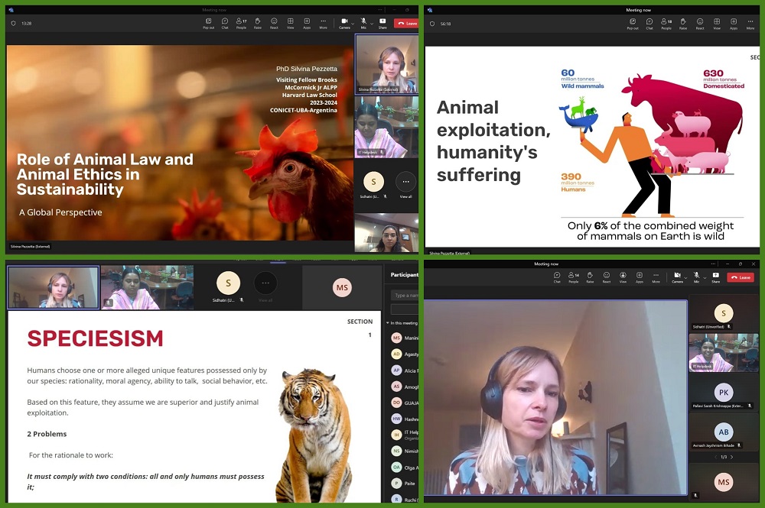The width and height of the screenshot is (765, 508).
Task: Open Pop out in the rooster-slide meeting window
Action: [208, 24]
